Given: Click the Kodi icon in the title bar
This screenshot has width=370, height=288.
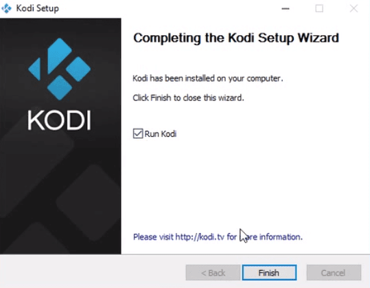Looking at the screenshot, I should tap(6, 8).
